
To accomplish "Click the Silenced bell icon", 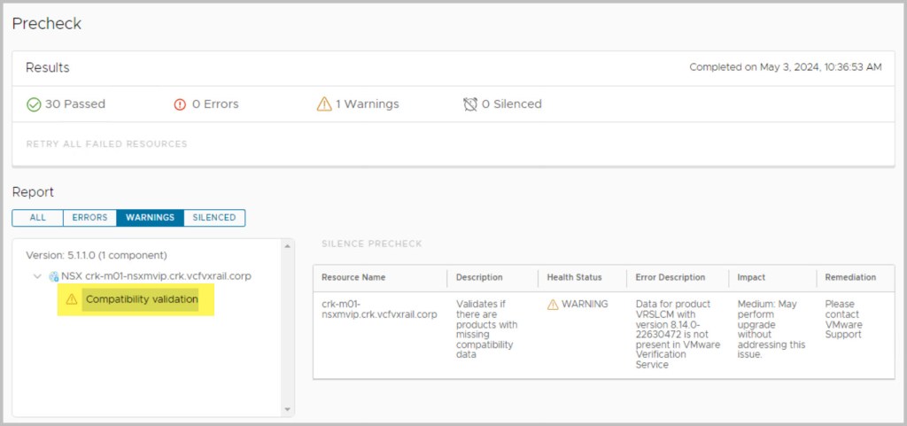I will [x=470, y=105].
